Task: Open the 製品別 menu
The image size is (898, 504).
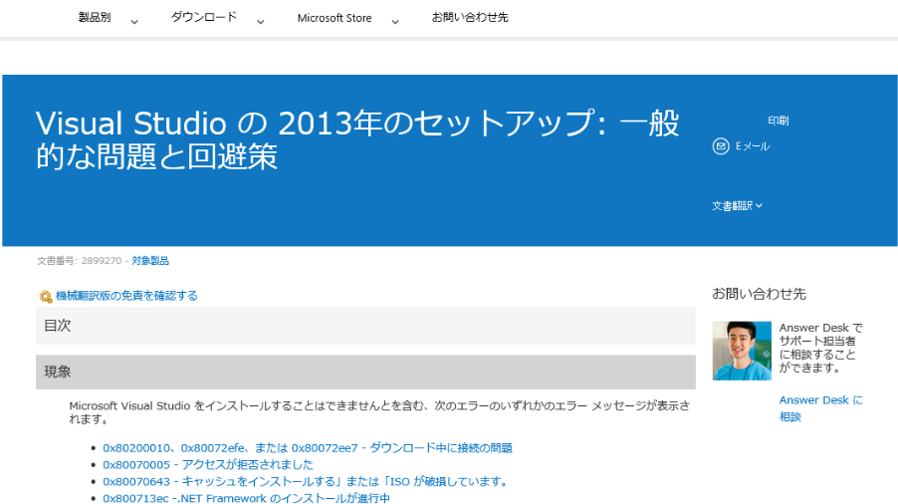Action: (95, 17)
